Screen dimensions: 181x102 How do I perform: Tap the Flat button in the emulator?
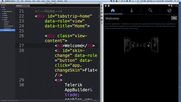click(x=174, y=18)
